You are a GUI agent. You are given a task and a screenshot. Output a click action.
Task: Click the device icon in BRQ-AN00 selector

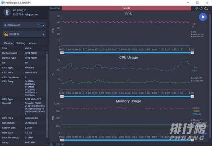pyautogui.click(x=5, y=25)
